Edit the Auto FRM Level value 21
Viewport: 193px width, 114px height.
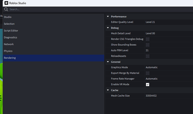pyautogui.click(x=169, y=50)
